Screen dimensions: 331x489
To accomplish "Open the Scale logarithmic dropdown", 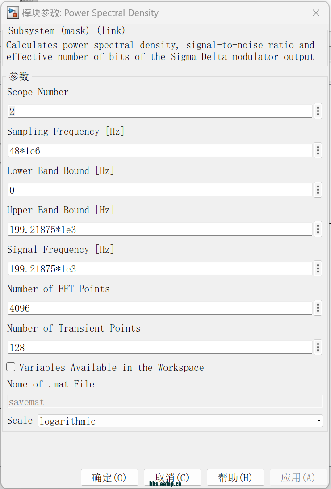I will coord(179,421).
